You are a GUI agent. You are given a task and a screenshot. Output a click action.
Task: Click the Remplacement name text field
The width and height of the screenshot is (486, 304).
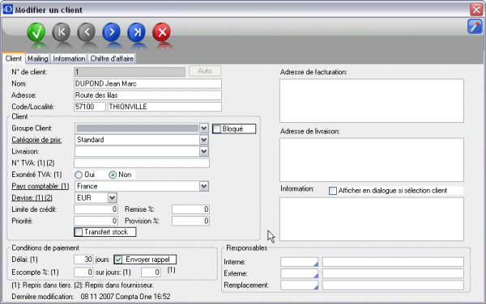point(393,285)
